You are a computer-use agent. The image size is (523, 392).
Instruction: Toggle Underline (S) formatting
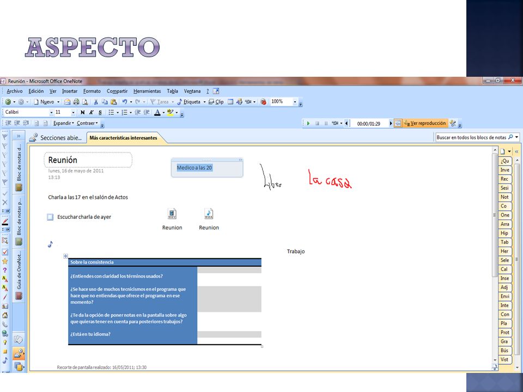[x=100, y=112]
